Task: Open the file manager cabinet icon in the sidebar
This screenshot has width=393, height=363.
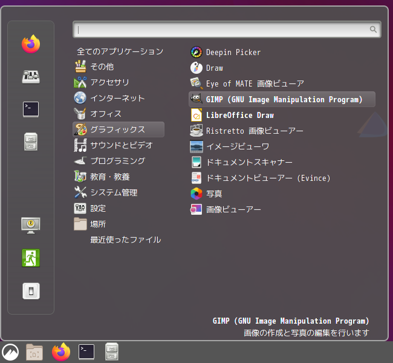Action: [31, 142]
